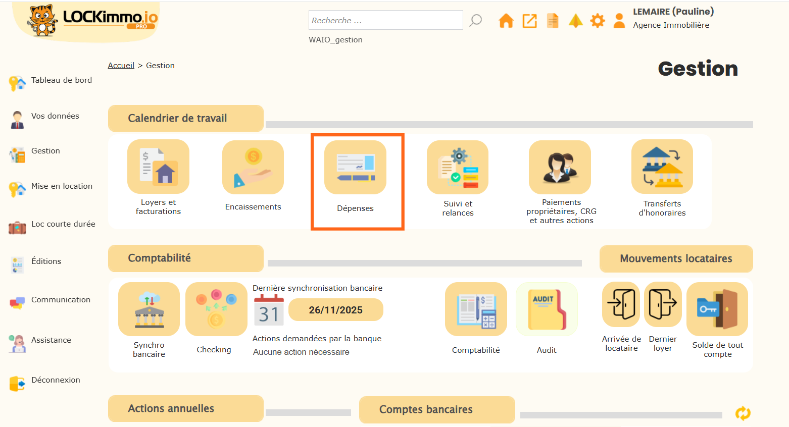The height and width of the screenshot is (427, 789).
Task: Select Vos données in the sidebar
Action: click(55, 116)
